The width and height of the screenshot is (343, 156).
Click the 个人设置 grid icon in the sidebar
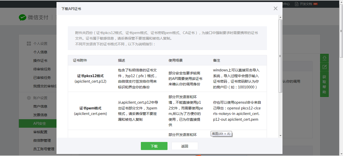tap(29, 44)
